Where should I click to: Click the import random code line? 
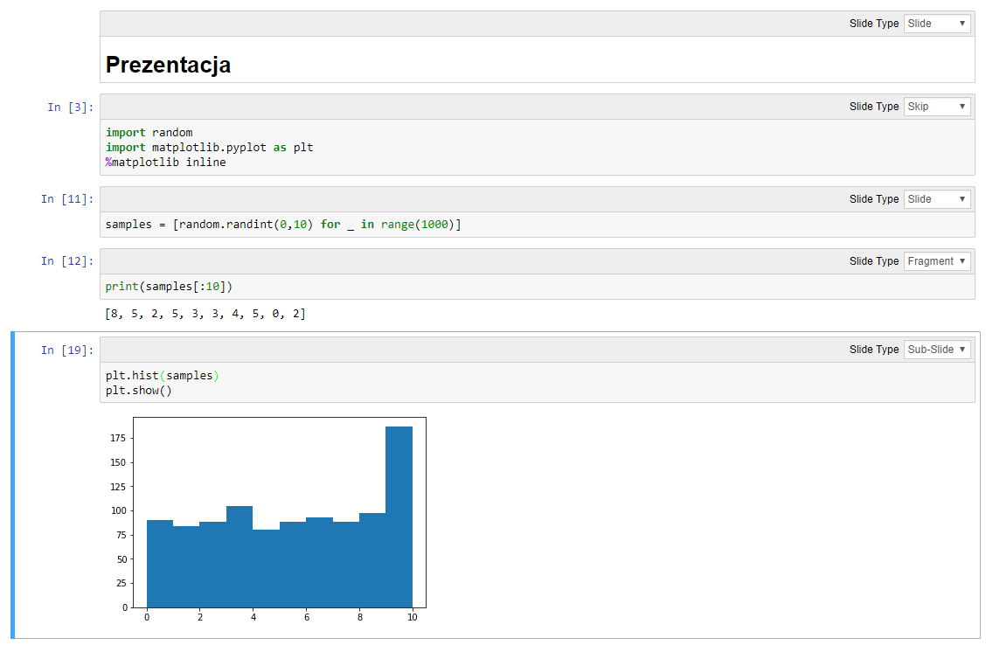click(149, 132)
